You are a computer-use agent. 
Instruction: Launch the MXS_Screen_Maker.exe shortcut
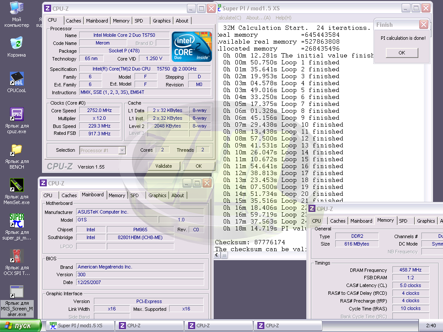coord(17,301)
